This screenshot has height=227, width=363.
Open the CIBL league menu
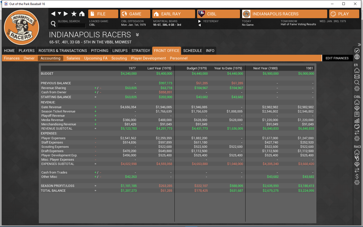219,14
